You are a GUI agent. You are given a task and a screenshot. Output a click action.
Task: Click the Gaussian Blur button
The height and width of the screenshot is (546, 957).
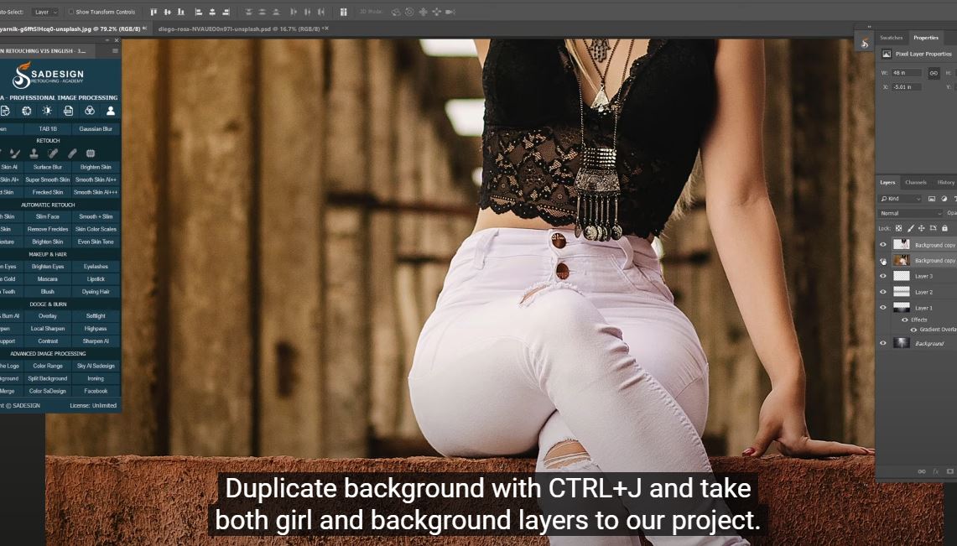(x=96, y=128)
